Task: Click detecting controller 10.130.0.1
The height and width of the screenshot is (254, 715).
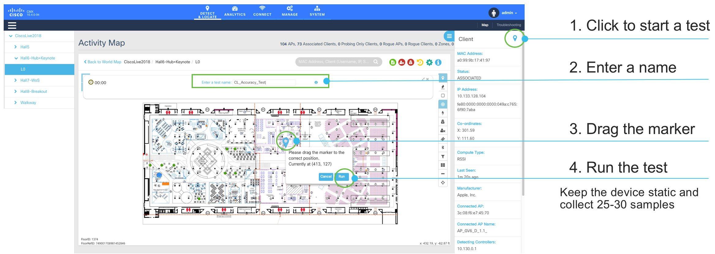Action: [467, 249]
